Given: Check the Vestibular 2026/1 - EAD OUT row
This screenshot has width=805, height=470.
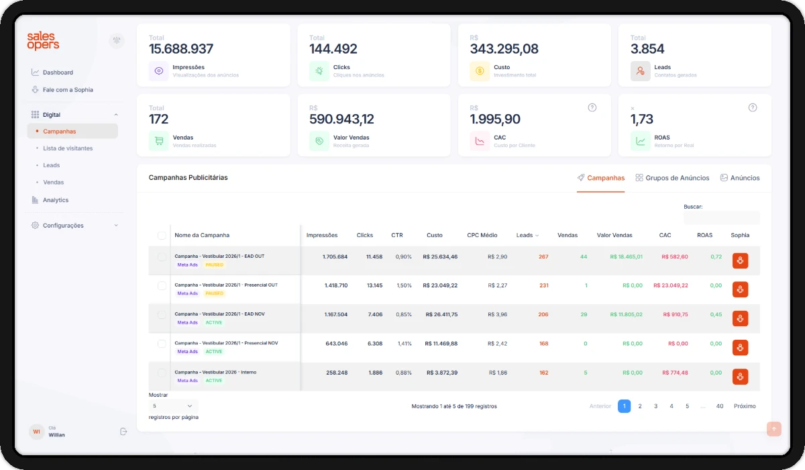Looking at the screenshot, I should tap(162, 257).
